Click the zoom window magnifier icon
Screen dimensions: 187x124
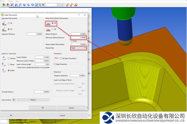(16, 5)
